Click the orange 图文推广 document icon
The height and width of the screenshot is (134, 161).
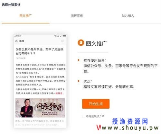click(81, 43)
